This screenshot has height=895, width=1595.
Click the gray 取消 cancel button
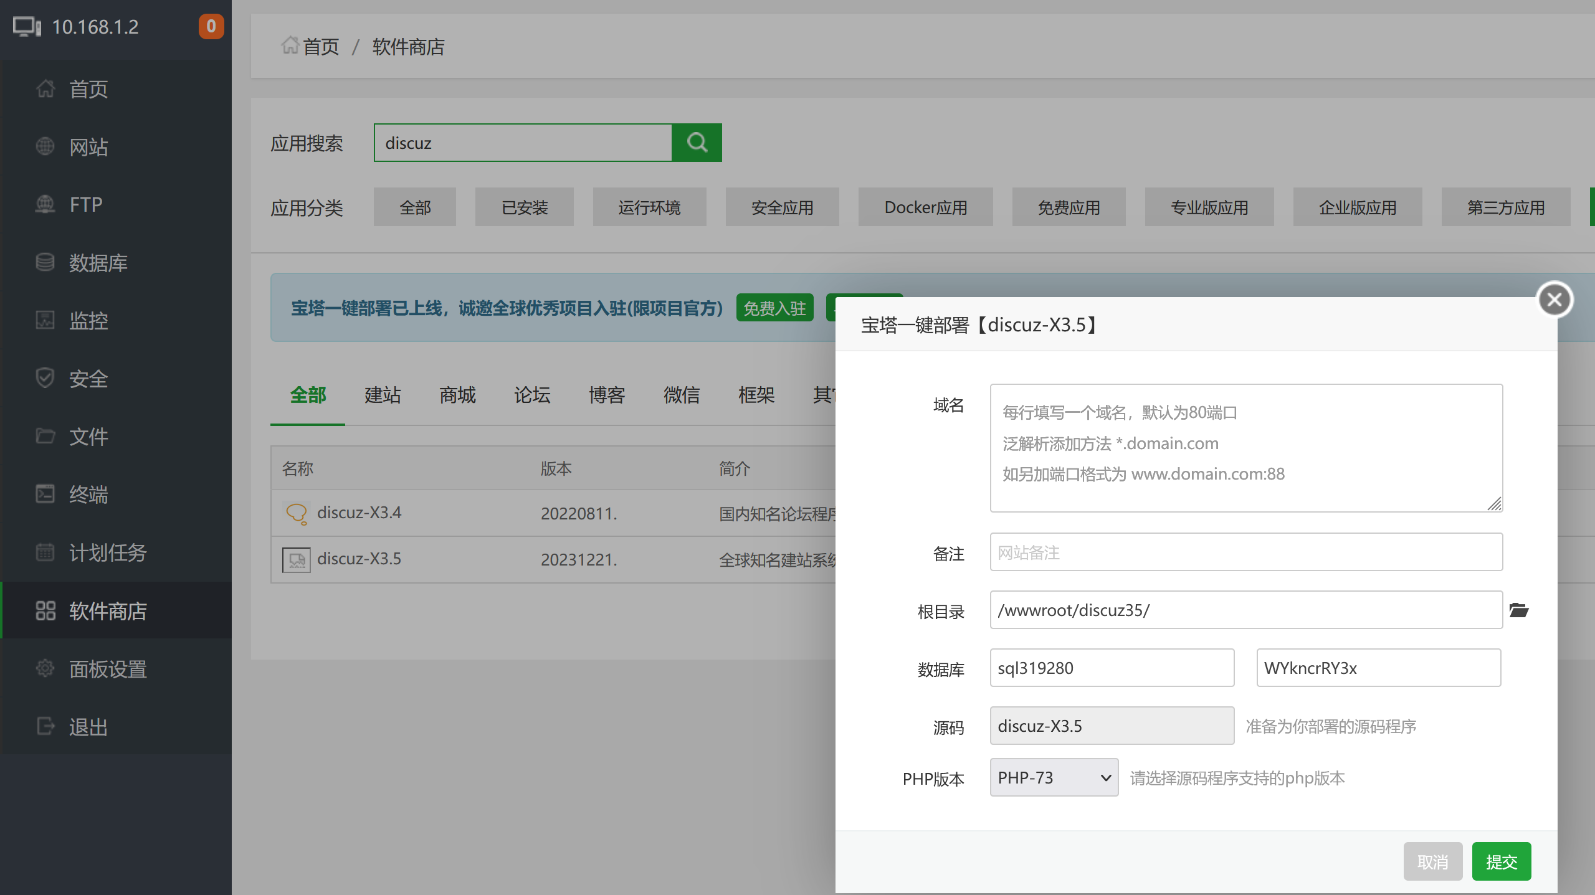click(1433, 861)
